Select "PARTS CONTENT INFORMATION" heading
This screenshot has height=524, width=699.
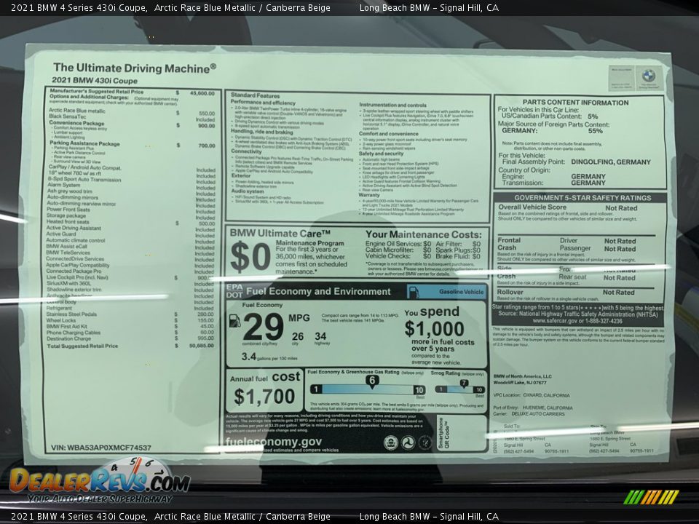click(x=575, y=102)
